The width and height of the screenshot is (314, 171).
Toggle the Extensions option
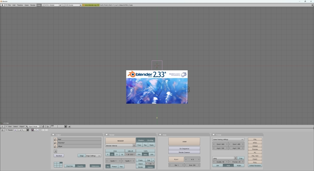tap(95, 166)
